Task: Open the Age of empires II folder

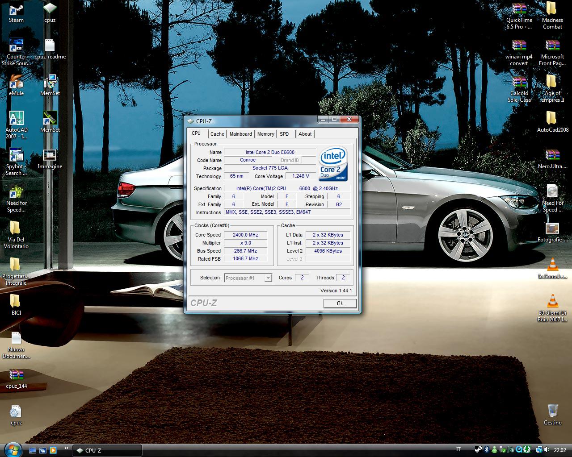Action: click(x=552, y=89)
